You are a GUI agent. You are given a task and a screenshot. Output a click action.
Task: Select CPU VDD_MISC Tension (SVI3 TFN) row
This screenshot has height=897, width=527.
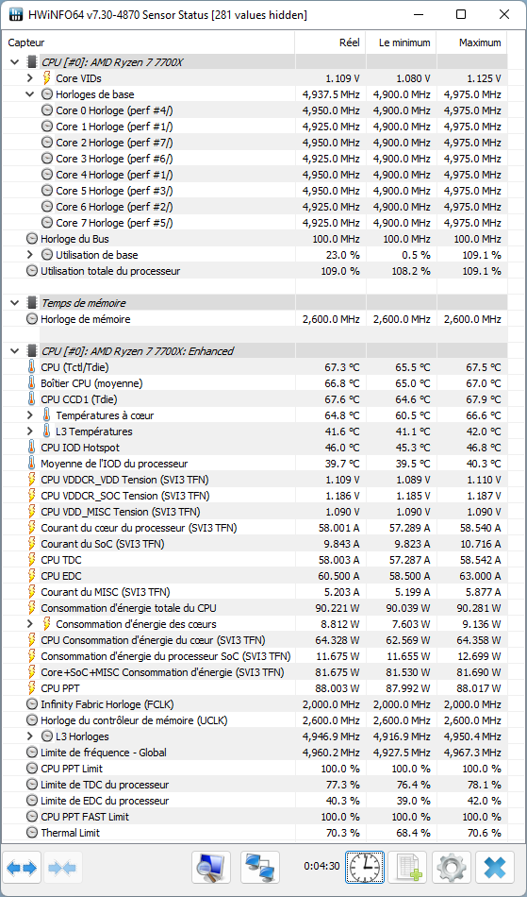(255, 512)
